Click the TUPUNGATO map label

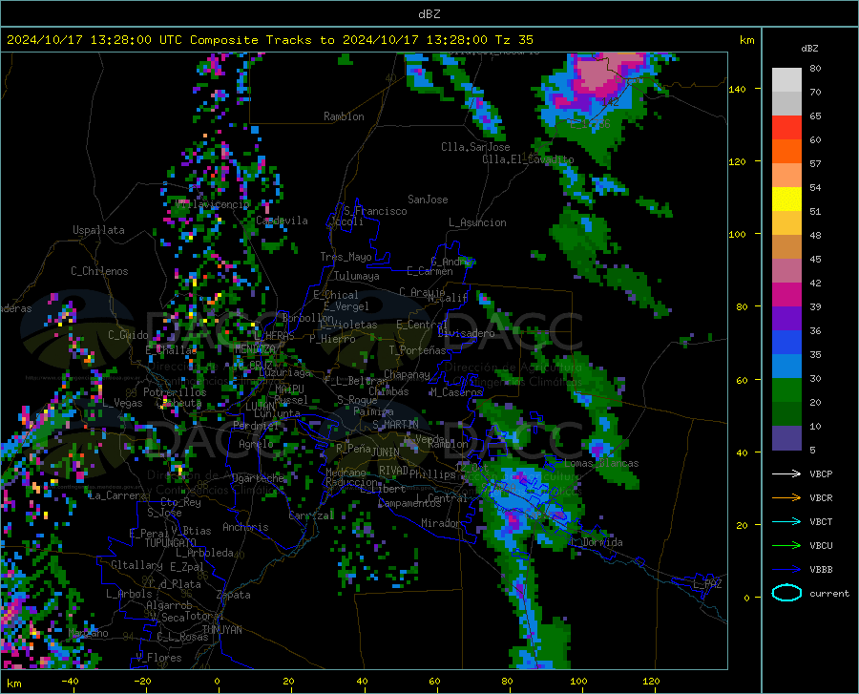click(171, 543)
